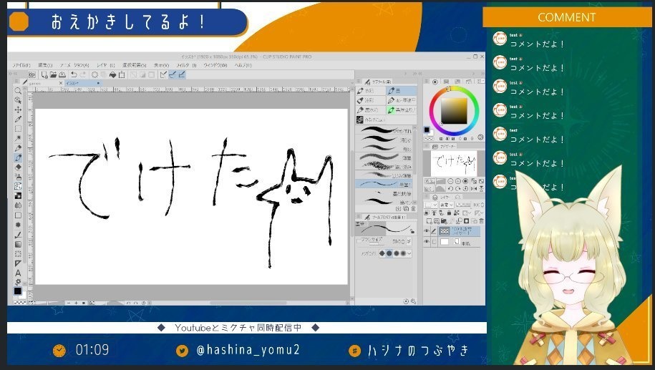The image size is (655, 370).
Task: Select the Eraser tool in toolbox
Action: click(18, 167)
